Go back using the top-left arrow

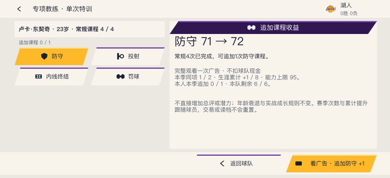pos(19,9)
